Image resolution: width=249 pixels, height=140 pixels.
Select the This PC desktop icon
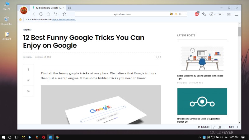(x=7, y=6)
